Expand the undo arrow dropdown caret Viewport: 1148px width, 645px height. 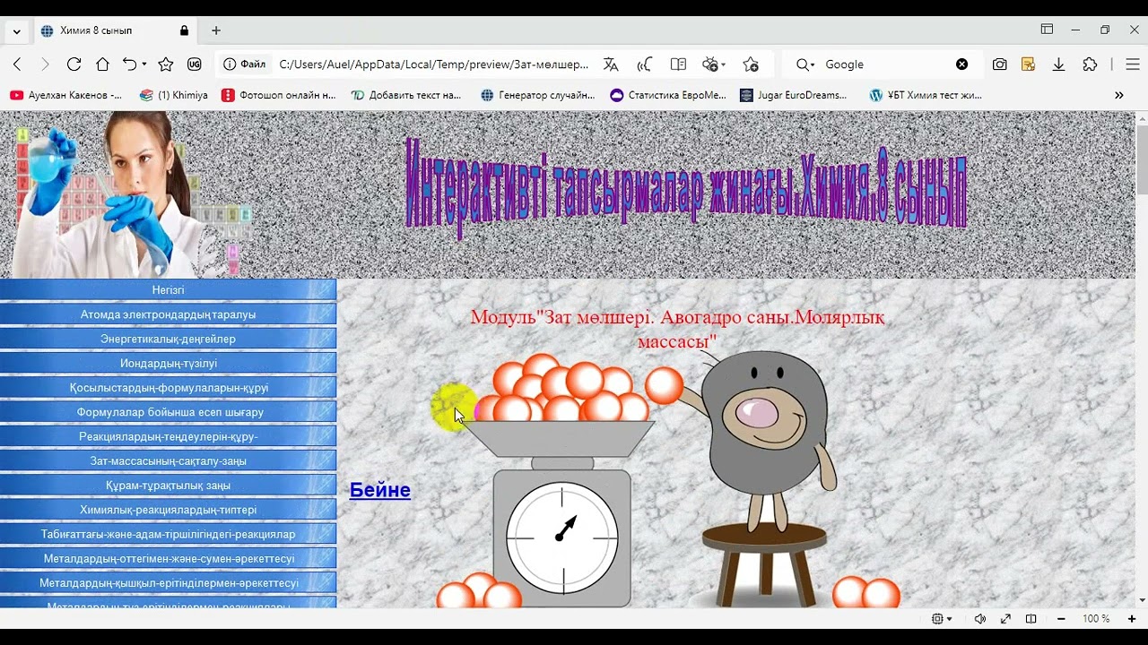point(144,64)
